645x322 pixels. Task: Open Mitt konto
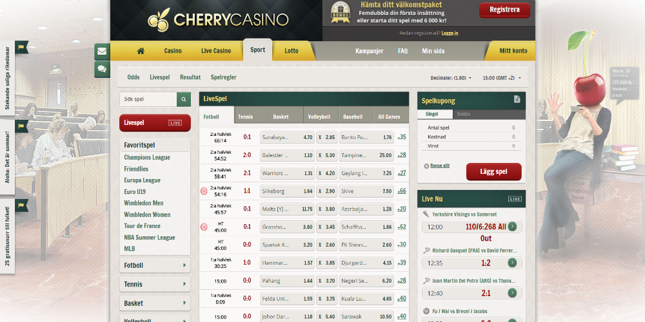[513, 51]
